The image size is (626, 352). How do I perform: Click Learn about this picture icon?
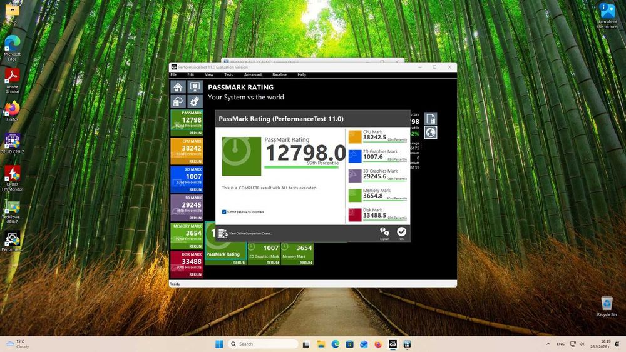[x=607, y=16]
